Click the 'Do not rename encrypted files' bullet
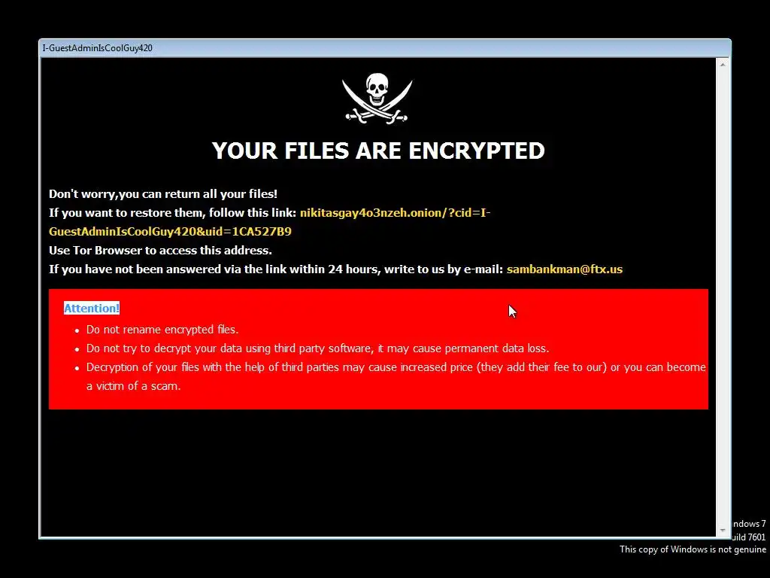The image size is (770, 578). 162,330
